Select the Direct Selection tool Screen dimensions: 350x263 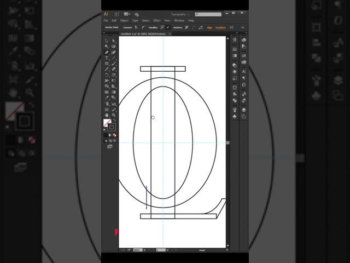pyautogui.click(x=114, y=41)
